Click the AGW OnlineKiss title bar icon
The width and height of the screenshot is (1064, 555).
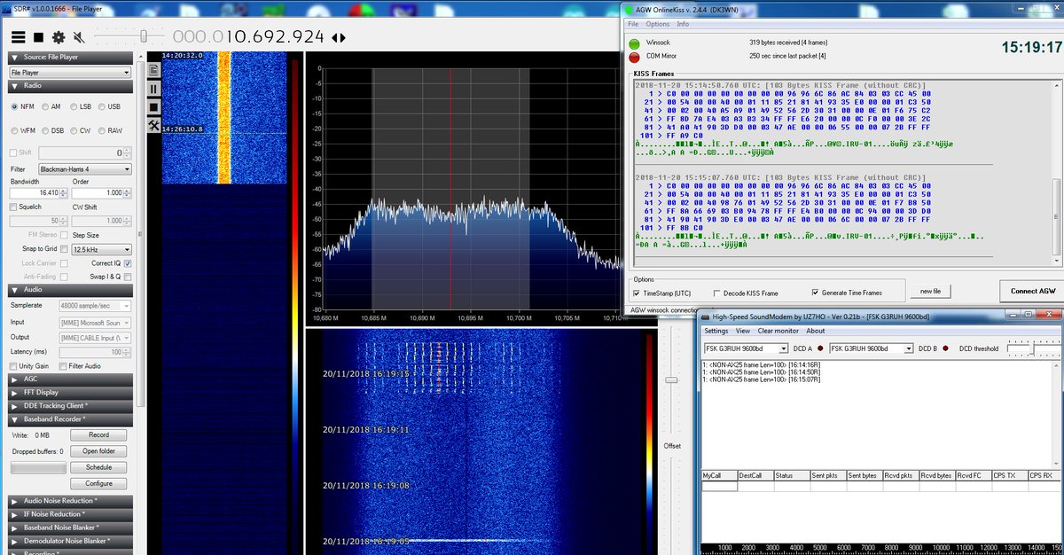(x=630, y=9)
